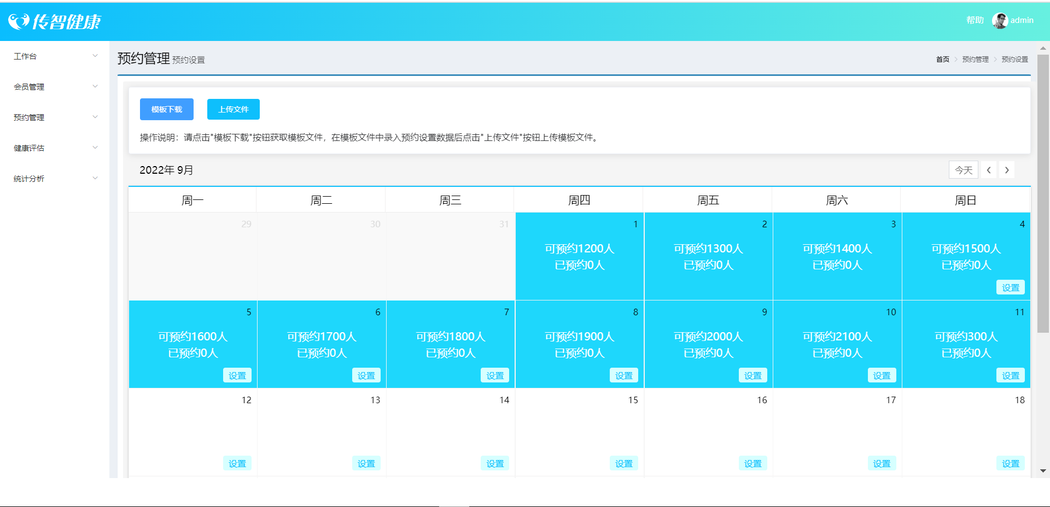Select 预约管理 in the sidebar
Viewport: 1050px width, 507px height.
(29, 117)
